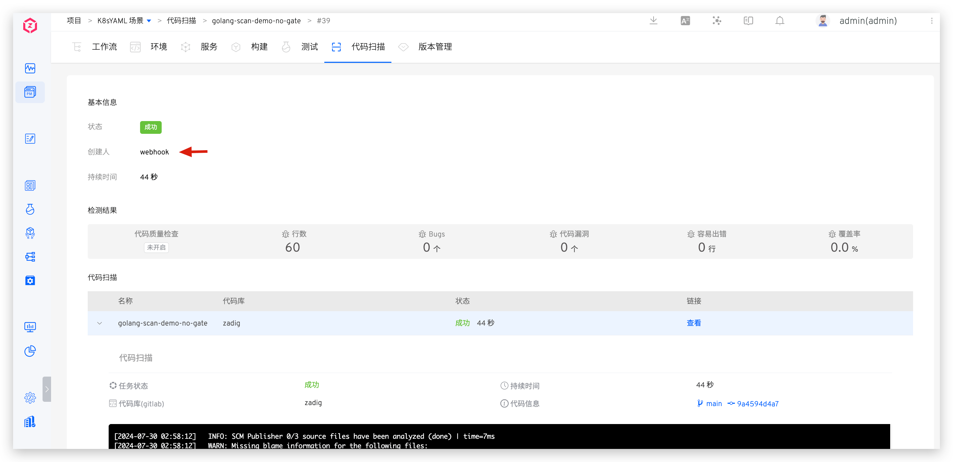The width and height of the screenshot is (953, 462).
Task: Open the pie chart insights sidebar icon
Action: click(30, 351)
